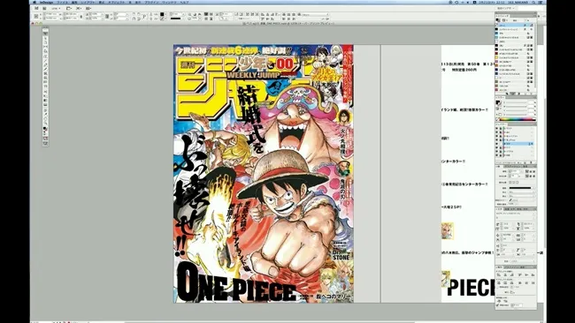Toggle the lock on the second layer

tap(501, 132)
